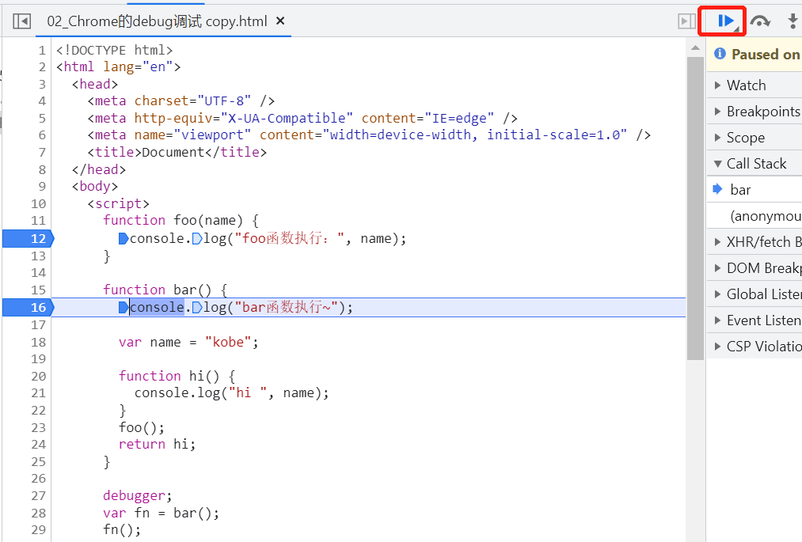Viewport: 802px width, 542px height.
Task: Toggle the breakpoint on line 16 gutter
Action: pos(29,308)
